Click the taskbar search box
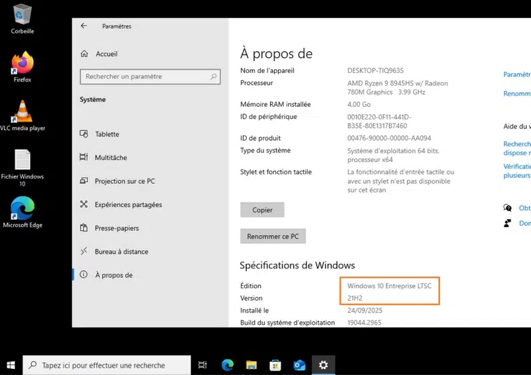The width and height of the screenshot is (531, 375). point(107,365)
